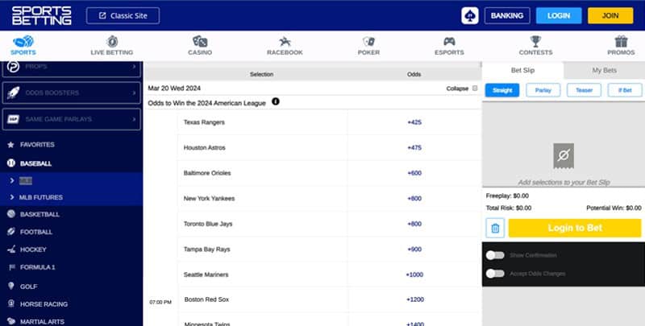Screen dimensions: 645x326
Task: Open the Promos gift icon
Action: click(621, 42)
